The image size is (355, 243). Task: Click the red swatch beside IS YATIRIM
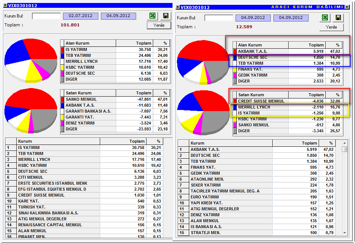point(62,49)
